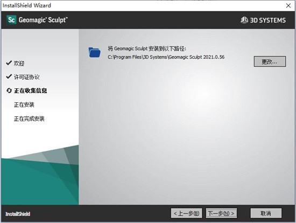The height and width of the screenshot is (223, 296).
Task: Go back with the < 上一步(B) button
Action: click(187, 213)
